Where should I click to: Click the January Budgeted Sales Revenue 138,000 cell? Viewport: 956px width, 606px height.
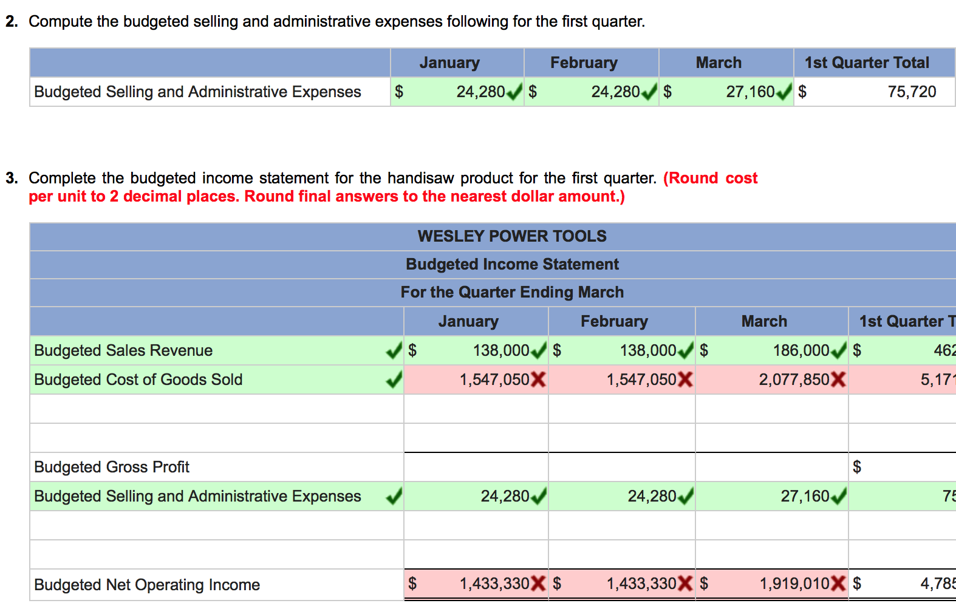[476, 350]
